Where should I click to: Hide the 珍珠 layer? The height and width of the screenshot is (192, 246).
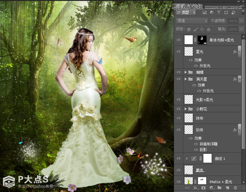tap(179, 130)
